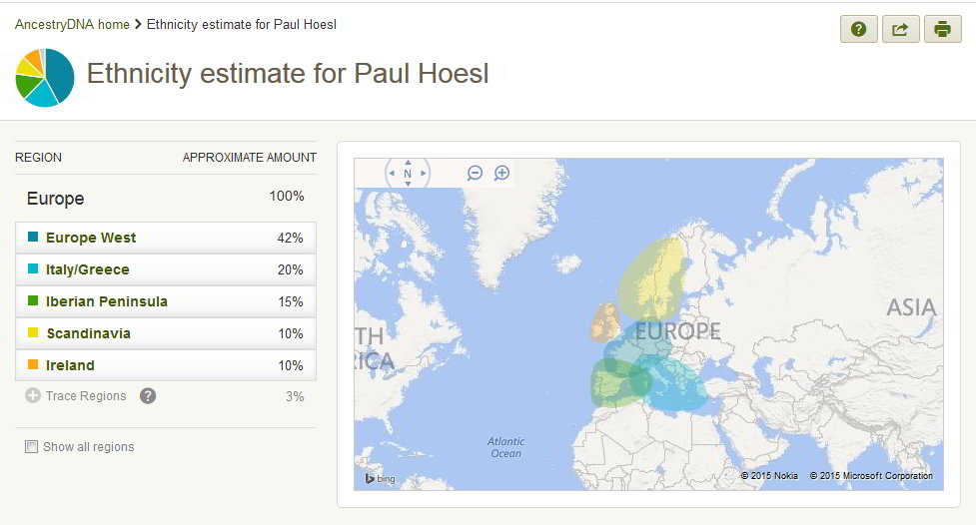The width and height of the screenshot is (976, 525).
Task: Click the Ireland region link
Action: 70,365
